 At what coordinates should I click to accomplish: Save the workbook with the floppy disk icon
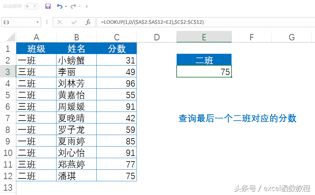pos(48,6)
